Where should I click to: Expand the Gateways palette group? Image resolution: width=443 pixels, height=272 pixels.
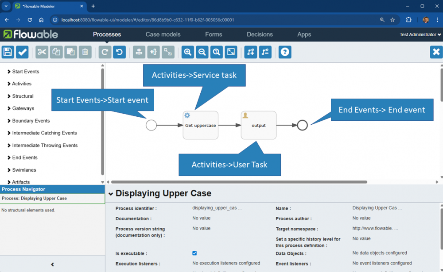click(23, 108)
